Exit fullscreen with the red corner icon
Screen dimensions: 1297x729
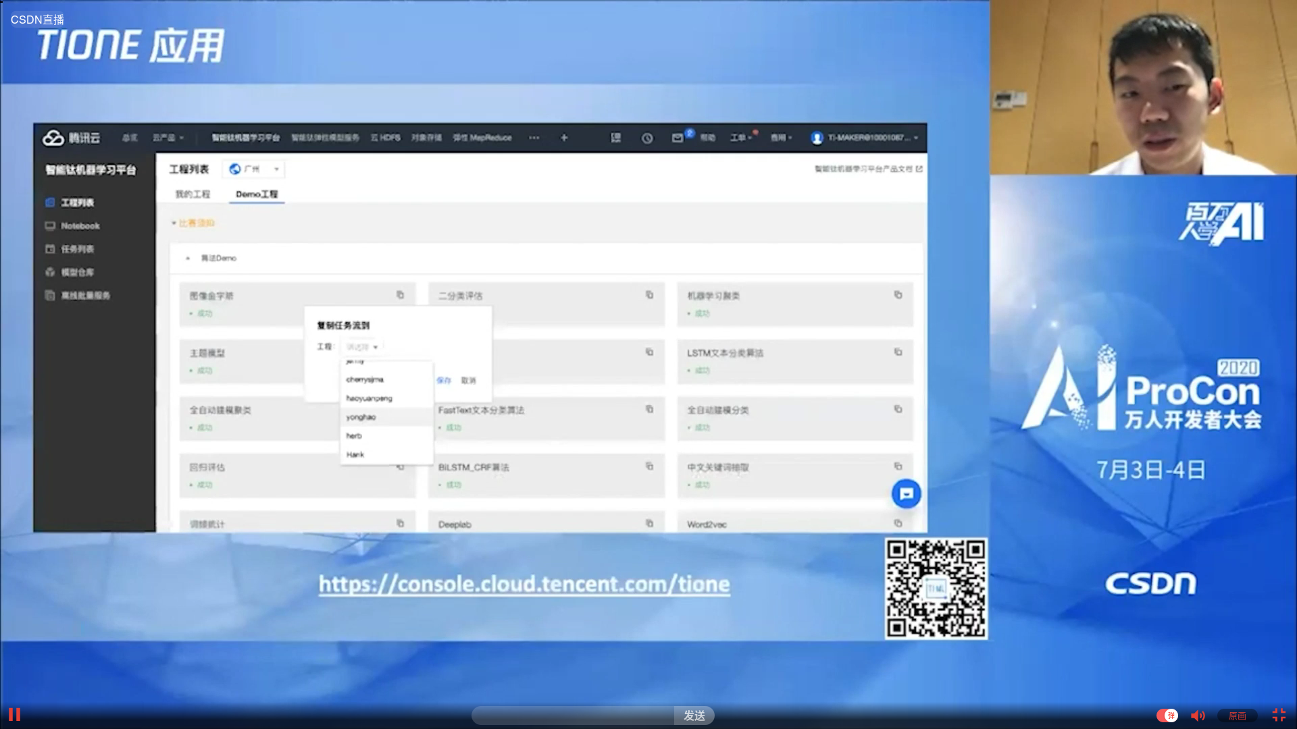(1279, 715)
